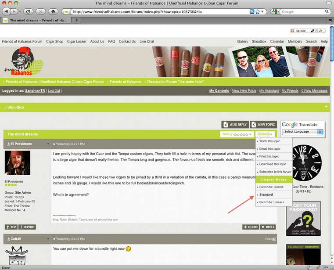Open the Cigar Locker navigation link
Viewport: 334px width, 270px height.
(x=77, y=42)
